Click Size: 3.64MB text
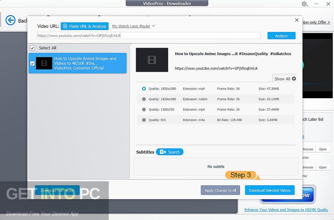 coord(268,120)
